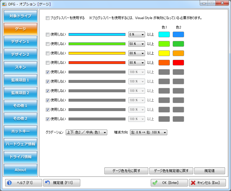
Task: Open the 50 % threshold dropdown
Action: (x=137, y=44)
